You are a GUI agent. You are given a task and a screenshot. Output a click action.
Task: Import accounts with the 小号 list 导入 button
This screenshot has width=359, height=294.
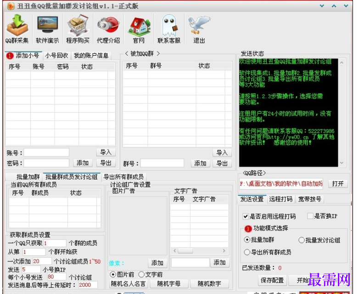[x=106, y=152]
